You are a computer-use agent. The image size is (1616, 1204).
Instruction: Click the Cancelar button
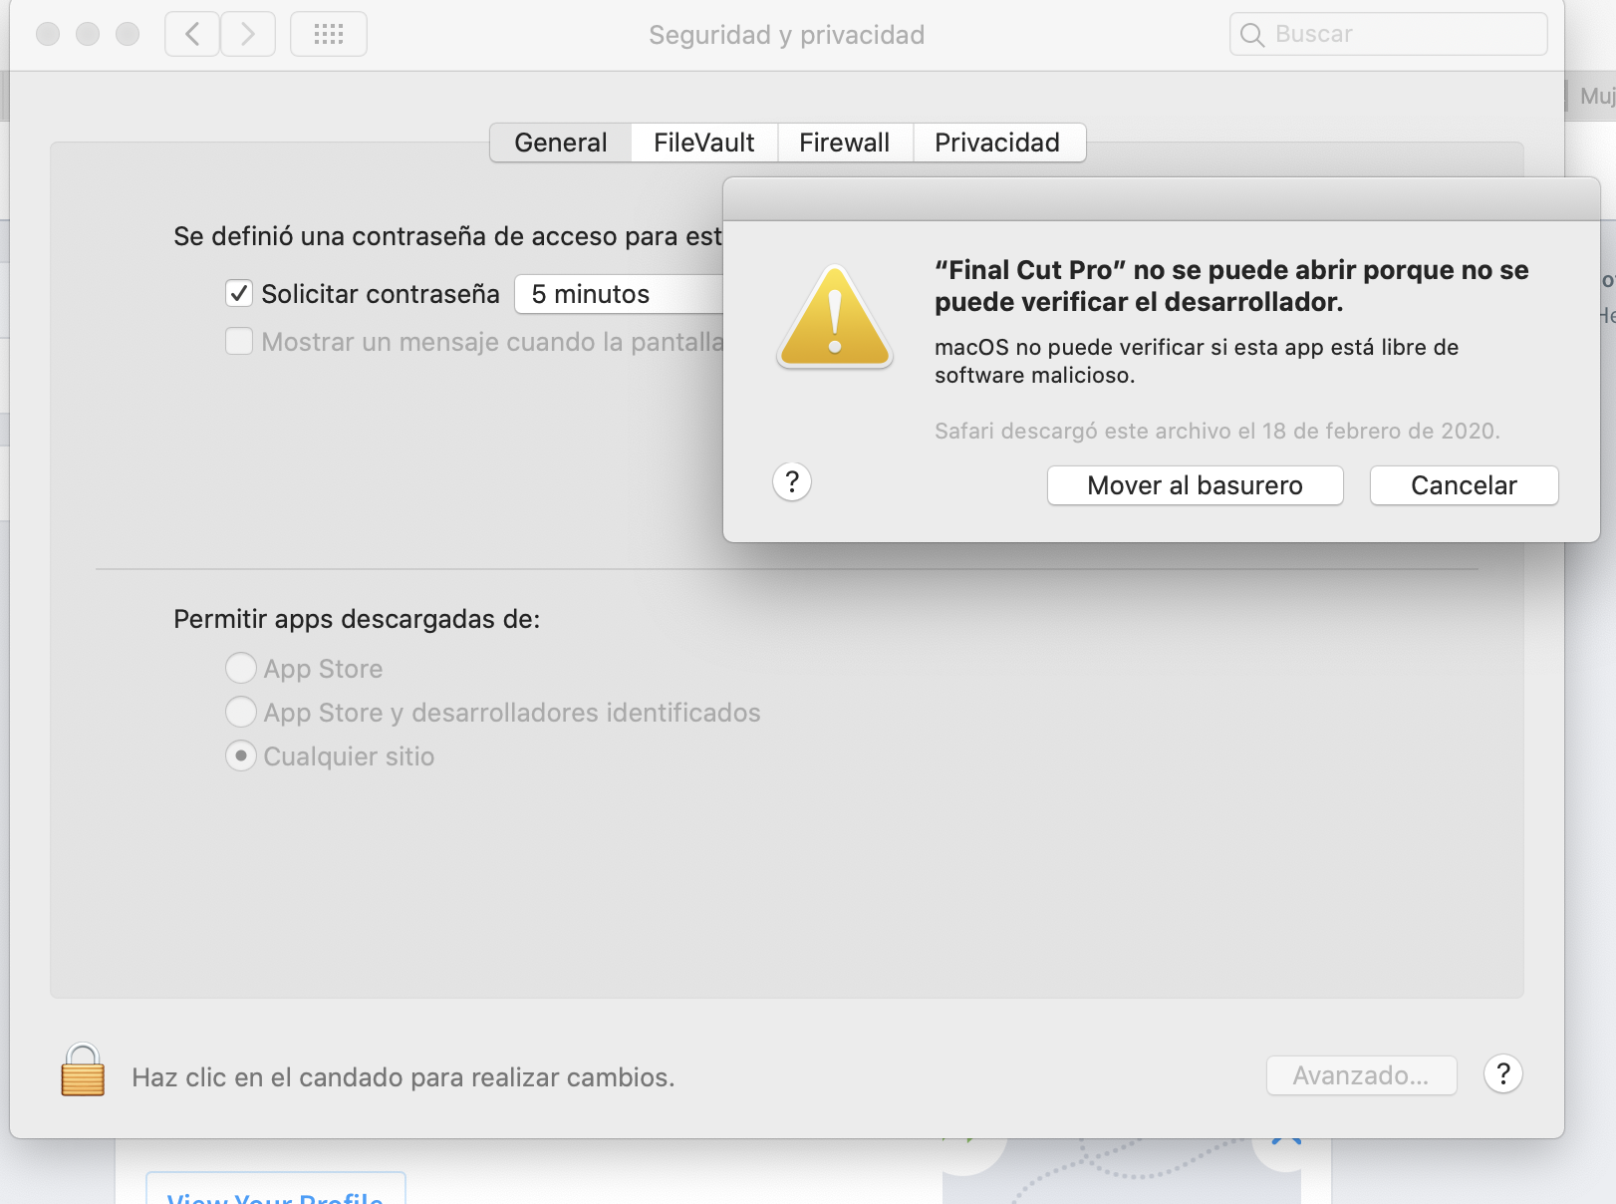(1465, 485)
